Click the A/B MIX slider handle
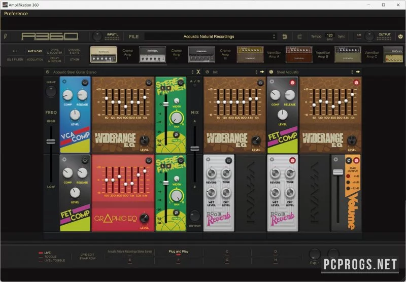 coord(195,149)
